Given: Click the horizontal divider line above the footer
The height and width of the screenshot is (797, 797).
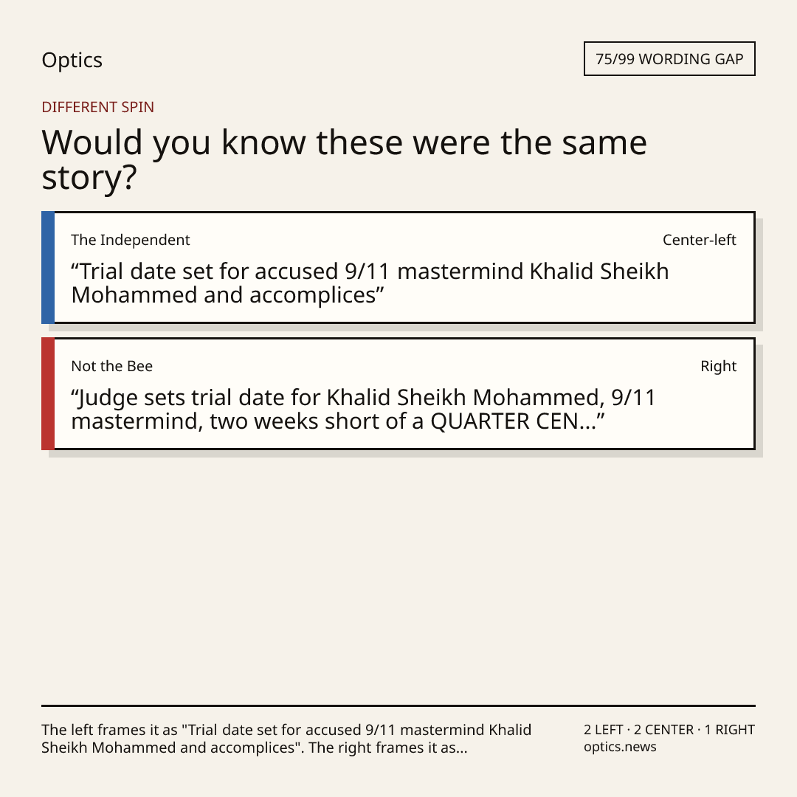Looking at the screenshot, I should 398,705.
